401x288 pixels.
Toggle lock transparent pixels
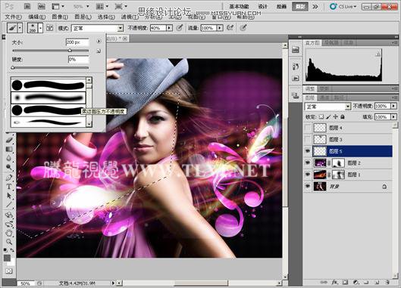[x=321, y=117]
